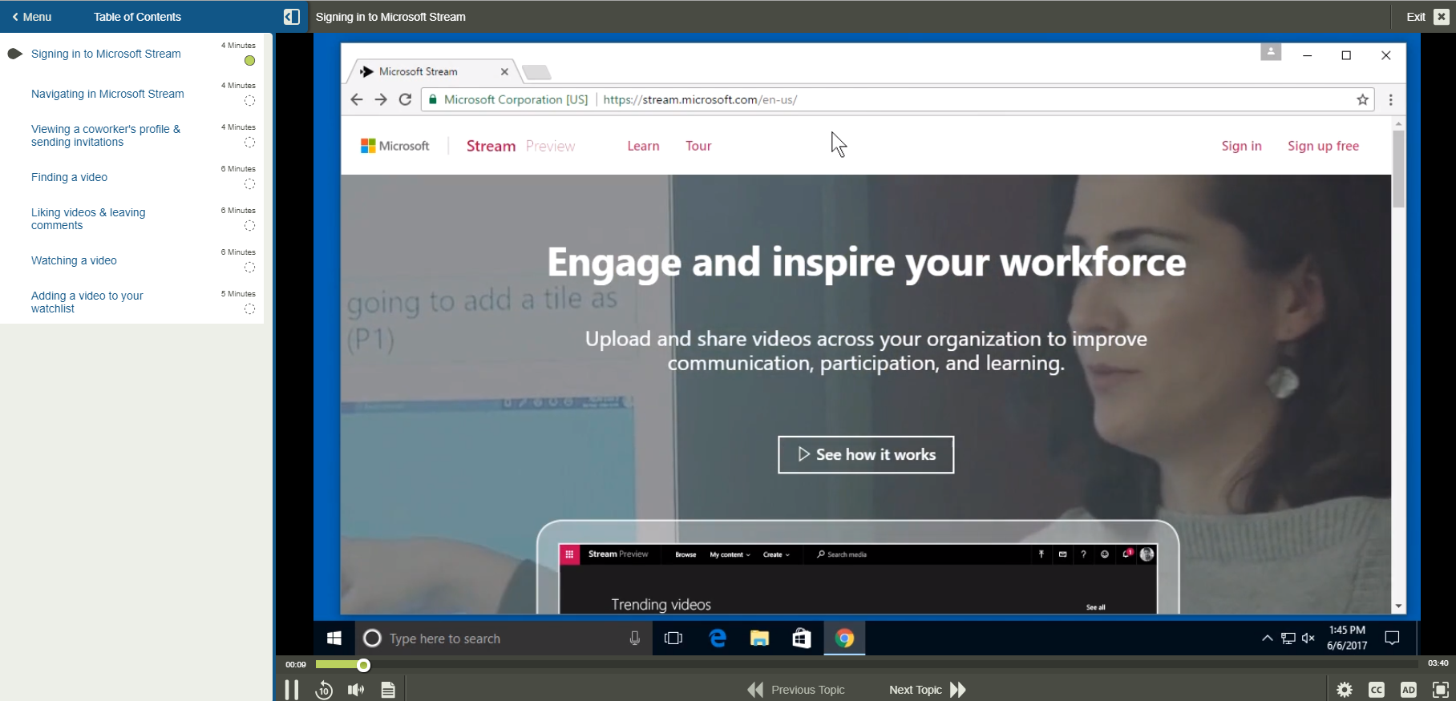Screen dimensions: 1456x701
Task: Open Windows Start menu
Action: (334, 638)
